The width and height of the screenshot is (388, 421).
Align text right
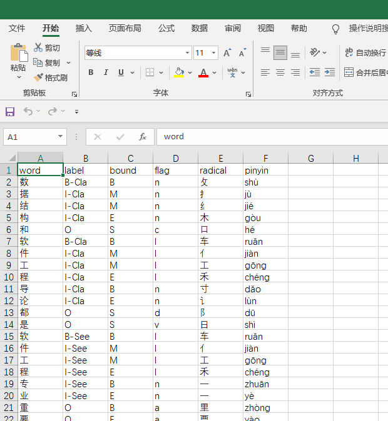[295, 72]
